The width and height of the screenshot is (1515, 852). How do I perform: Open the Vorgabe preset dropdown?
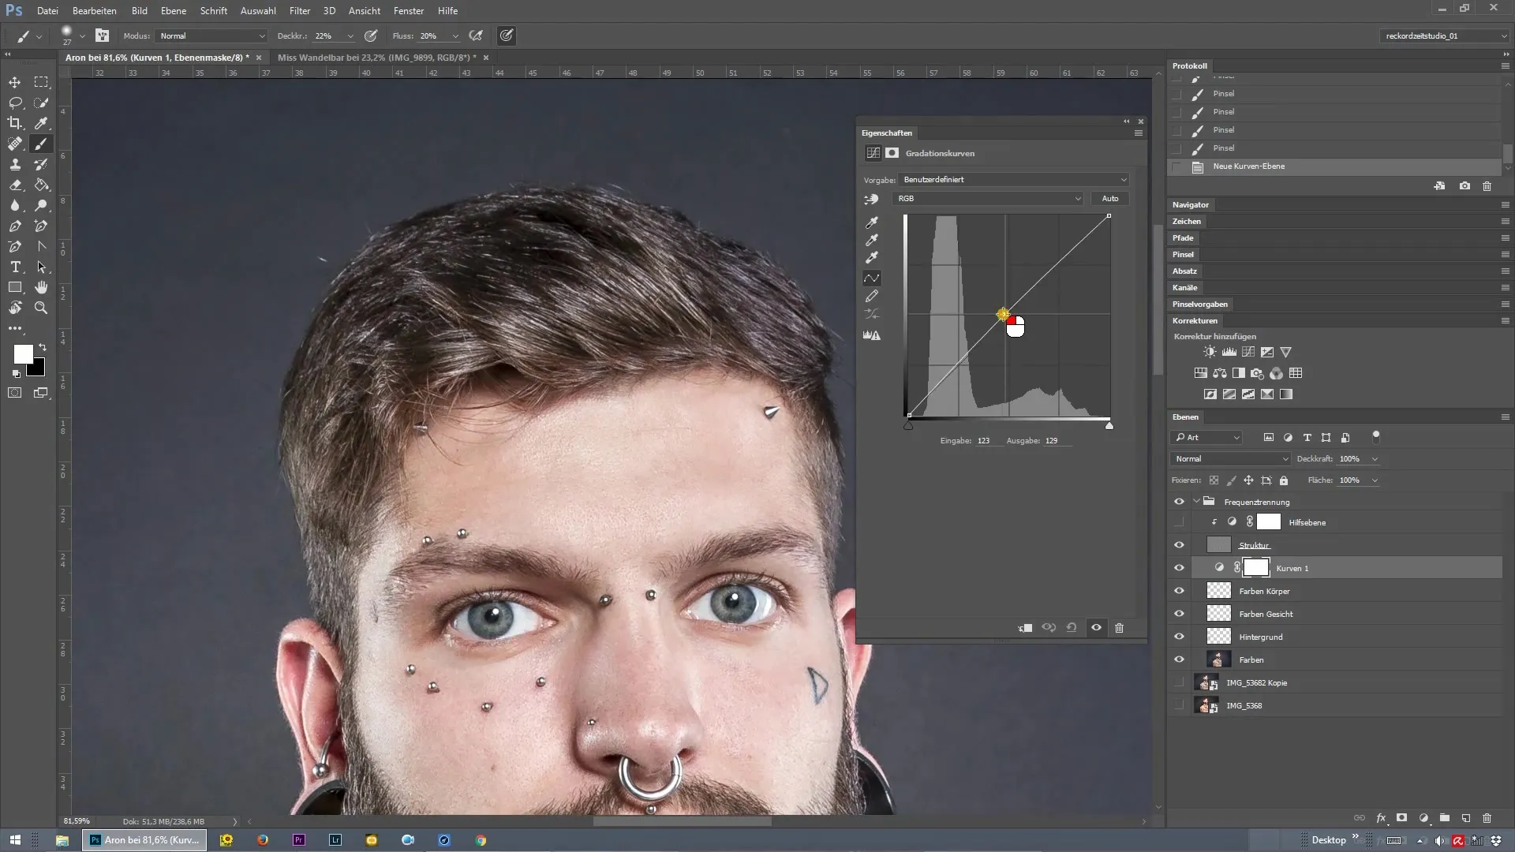click(x=1015, y=180)
